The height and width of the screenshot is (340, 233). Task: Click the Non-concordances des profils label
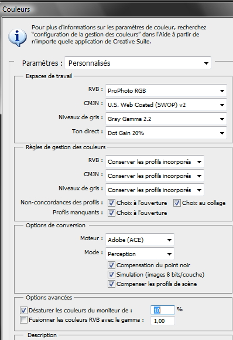pyautogui.click(x=61, y=203)
